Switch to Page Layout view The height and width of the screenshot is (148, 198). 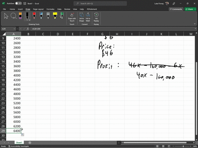tap(163, 146)
